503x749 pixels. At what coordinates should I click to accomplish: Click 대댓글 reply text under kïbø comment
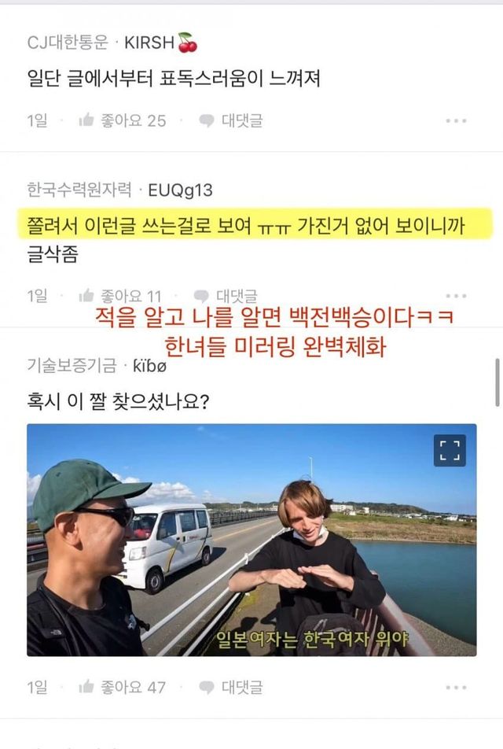242,688
